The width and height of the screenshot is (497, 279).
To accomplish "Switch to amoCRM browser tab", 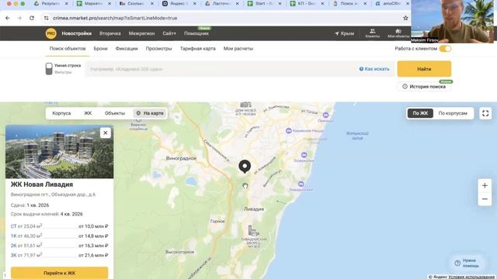I will click(x=391, y=4).
